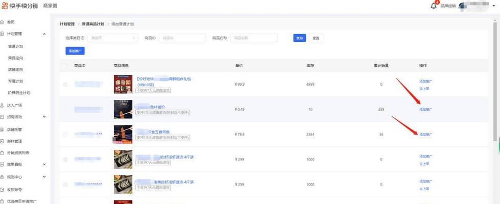Tick the checkbox for the ¥79.9 product

click(65, 135)
